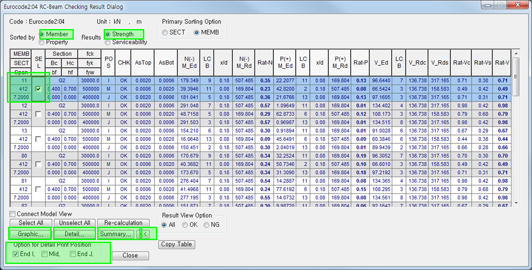Screen dimensions: 532x270
Task: Run Re-calculation
Action: [x=123, y=223]
